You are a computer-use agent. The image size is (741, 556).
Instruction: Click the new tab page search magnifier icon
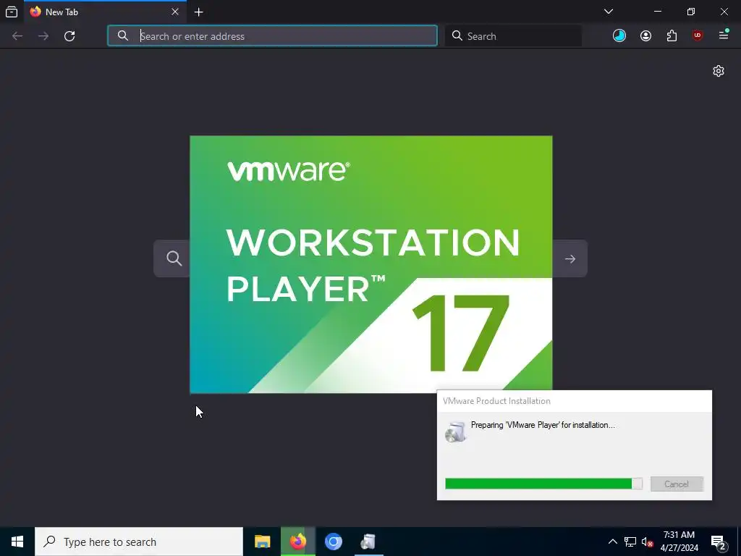pos(174,258)
